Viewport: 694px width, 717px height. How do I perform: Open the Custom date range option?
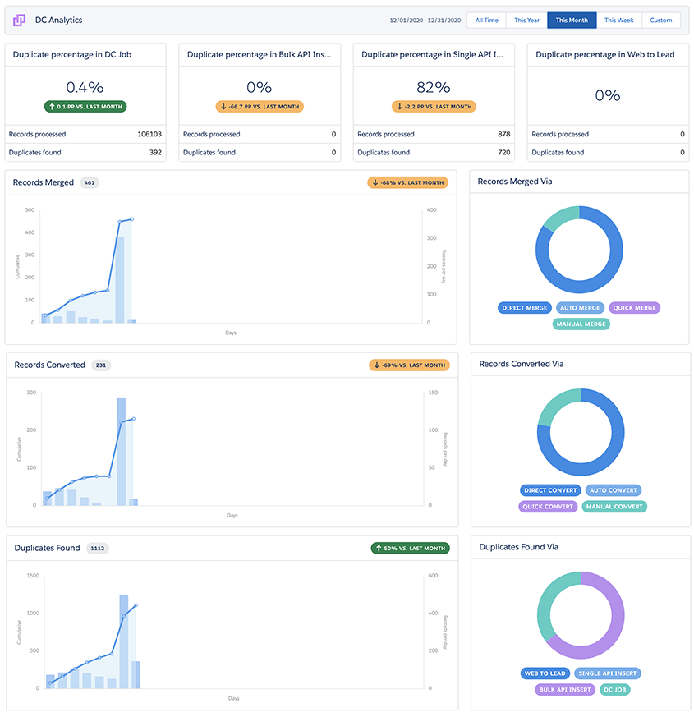pos(660,20)
